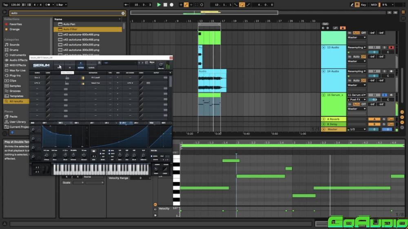
Task: Click Fil Cutoff destination in matrix
Action: 95,78
